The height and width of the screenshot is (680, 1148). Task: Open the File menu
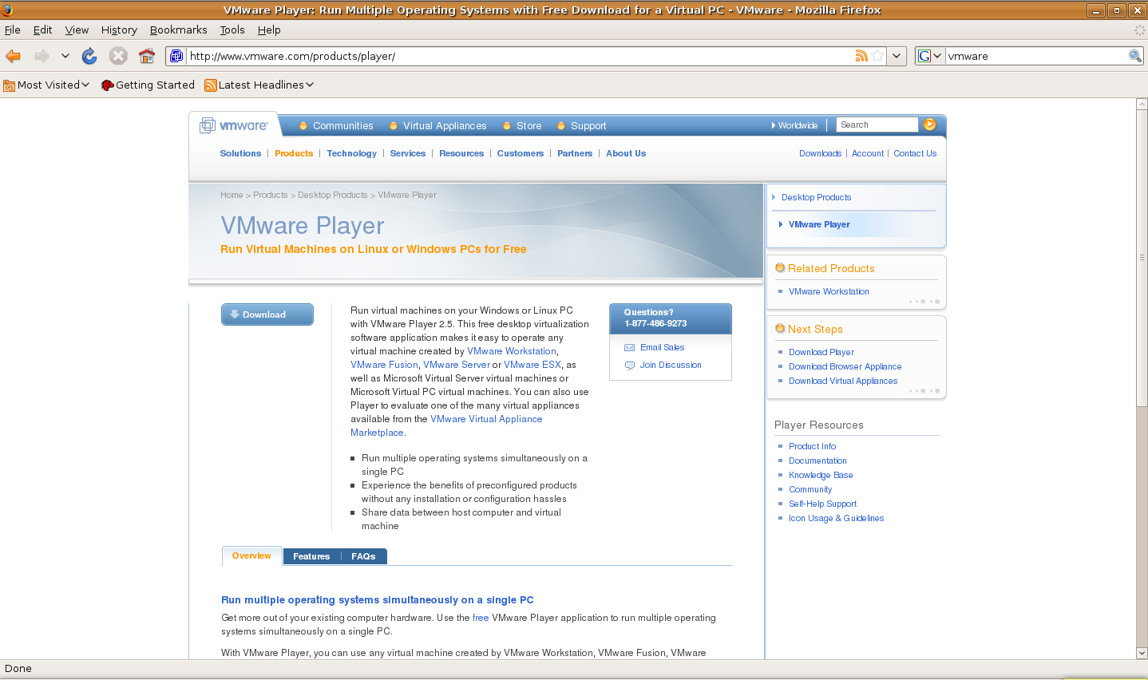click(x=13, y=30)
